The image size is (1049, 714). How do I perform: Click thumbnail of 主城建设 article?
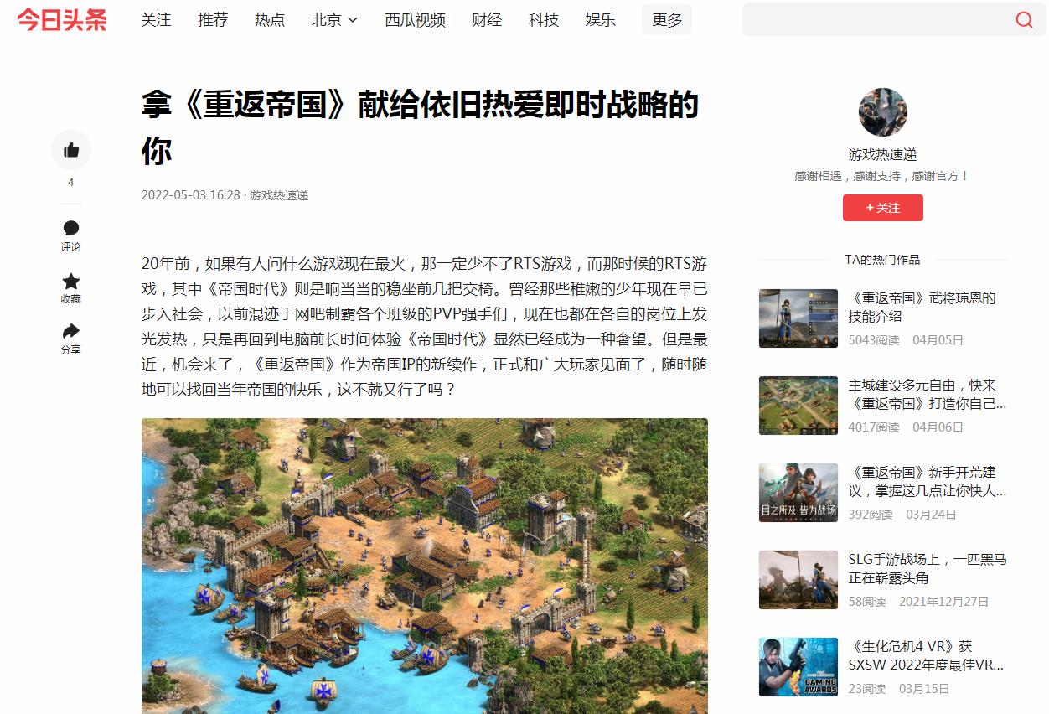point(798,406)
